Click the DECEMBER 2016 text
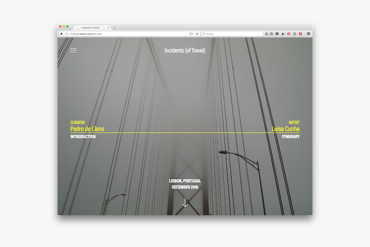 click(185, 187)
